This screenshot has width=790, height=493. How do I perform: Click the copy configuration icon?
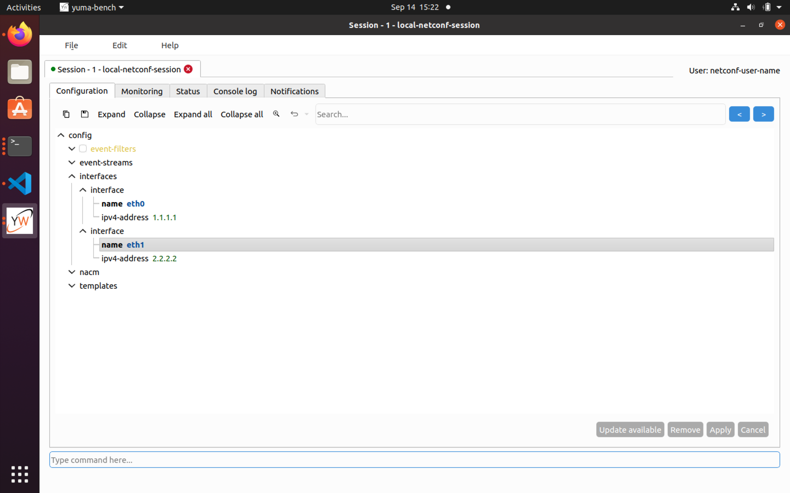tap(66, 114)
